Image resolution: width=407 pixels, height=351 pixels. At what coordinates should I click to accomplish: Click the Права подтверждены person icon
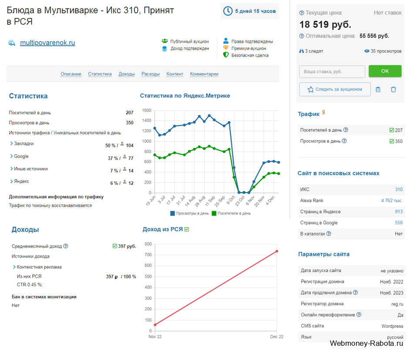coord(226,41)
